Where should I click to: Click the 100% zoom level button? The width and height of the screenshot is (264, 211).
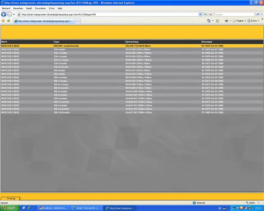pyautogui.click(x=250, y=203)
